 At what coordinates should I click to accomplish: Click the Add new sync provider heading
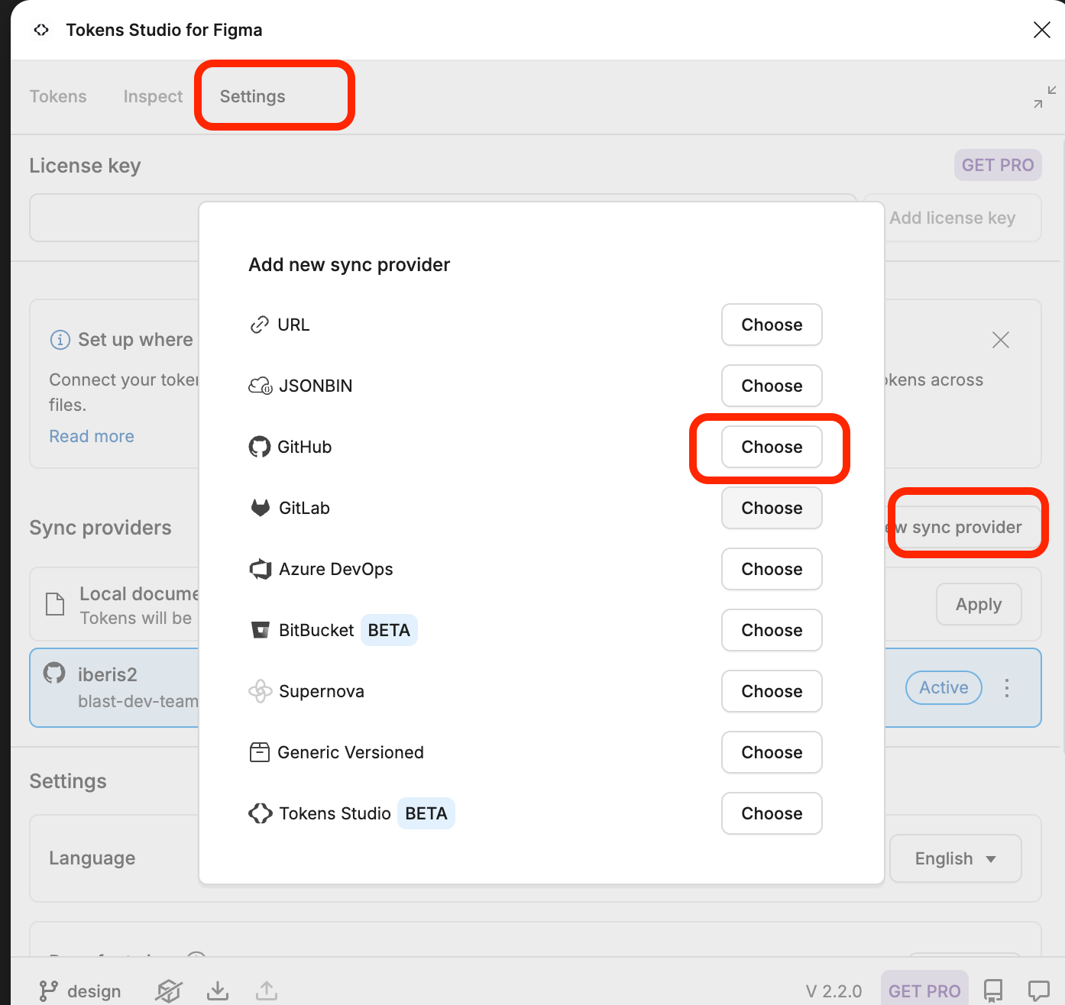[x=349, y=264]
